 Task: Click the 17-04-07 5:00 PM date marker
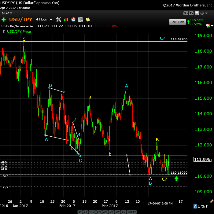(160, 203)
